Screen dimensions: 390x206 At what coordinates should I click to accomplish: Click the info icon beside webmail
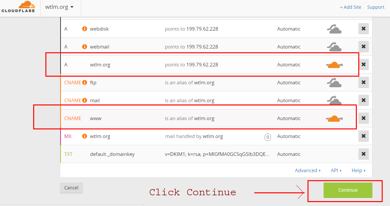click(85, 47)
